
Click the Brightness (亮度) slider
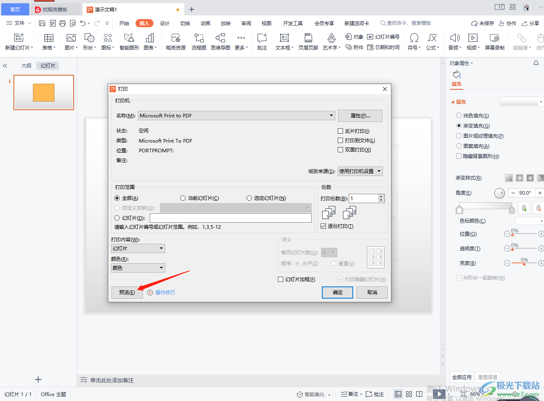524,263
